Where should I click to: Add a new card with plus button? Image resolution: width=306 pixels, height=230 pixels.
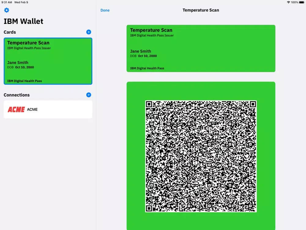pos(89,32)
